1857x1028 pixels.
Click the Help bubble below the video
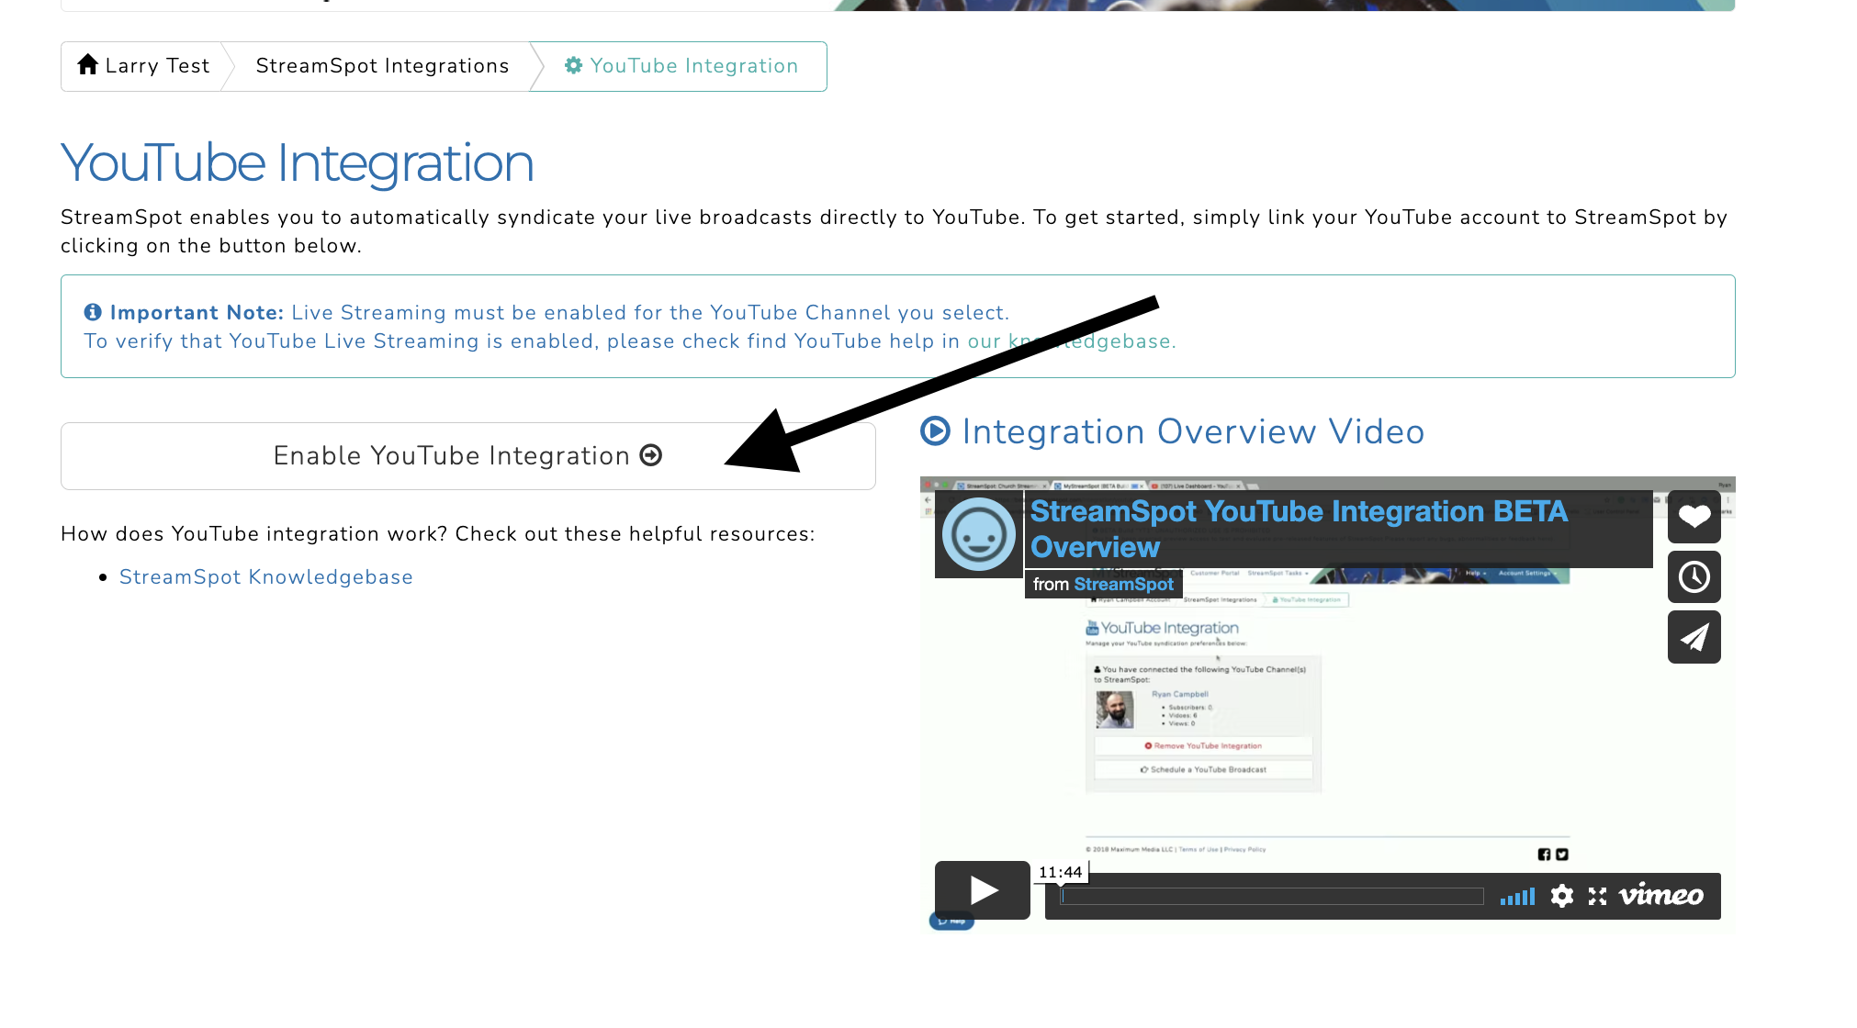click(x=951, y=920)
